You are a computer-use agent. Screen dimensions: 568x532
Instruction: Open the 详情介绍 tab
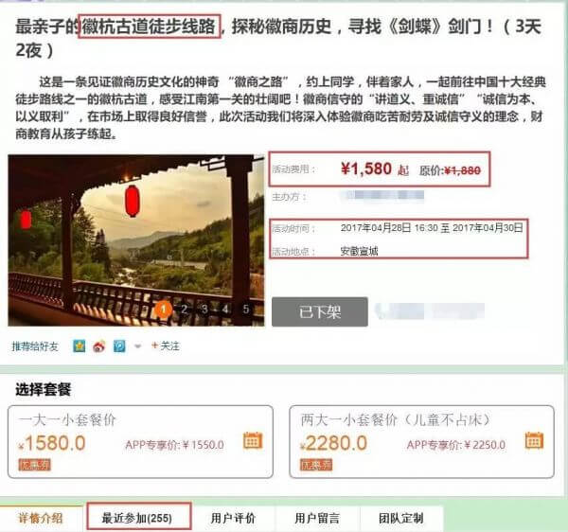[x=41, y=519]
